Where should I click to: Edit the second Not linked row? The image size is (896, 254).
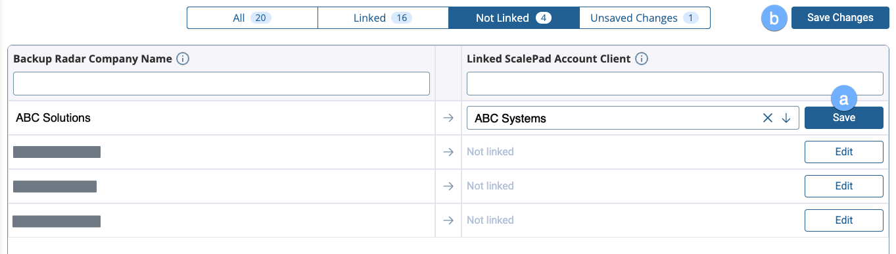[844, 186]
